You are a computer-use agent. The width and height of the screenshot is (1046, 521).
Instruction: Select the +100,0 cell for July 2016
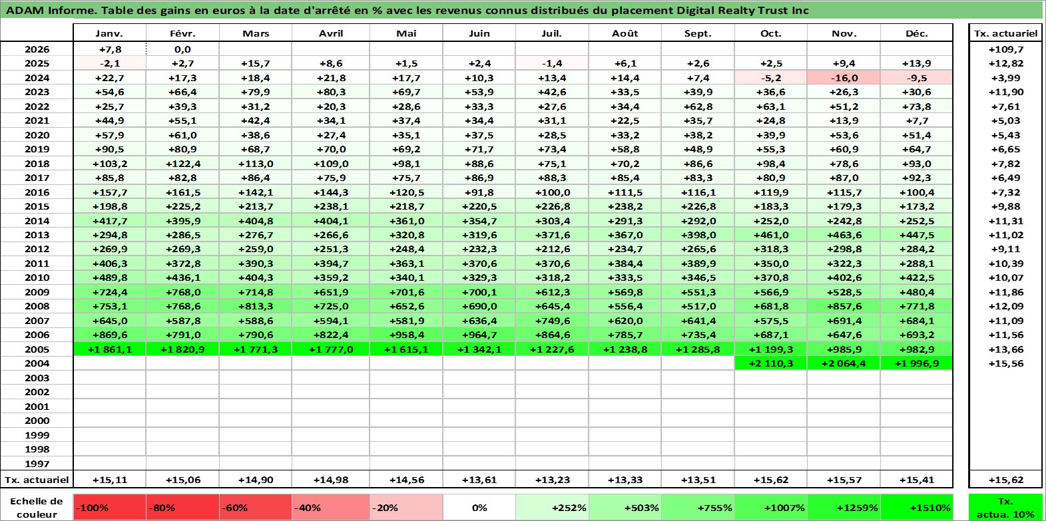[552, 192]
